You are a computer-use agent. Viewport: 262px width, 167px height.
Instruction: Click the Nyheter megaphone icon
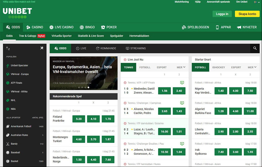(x=239, y=27)
